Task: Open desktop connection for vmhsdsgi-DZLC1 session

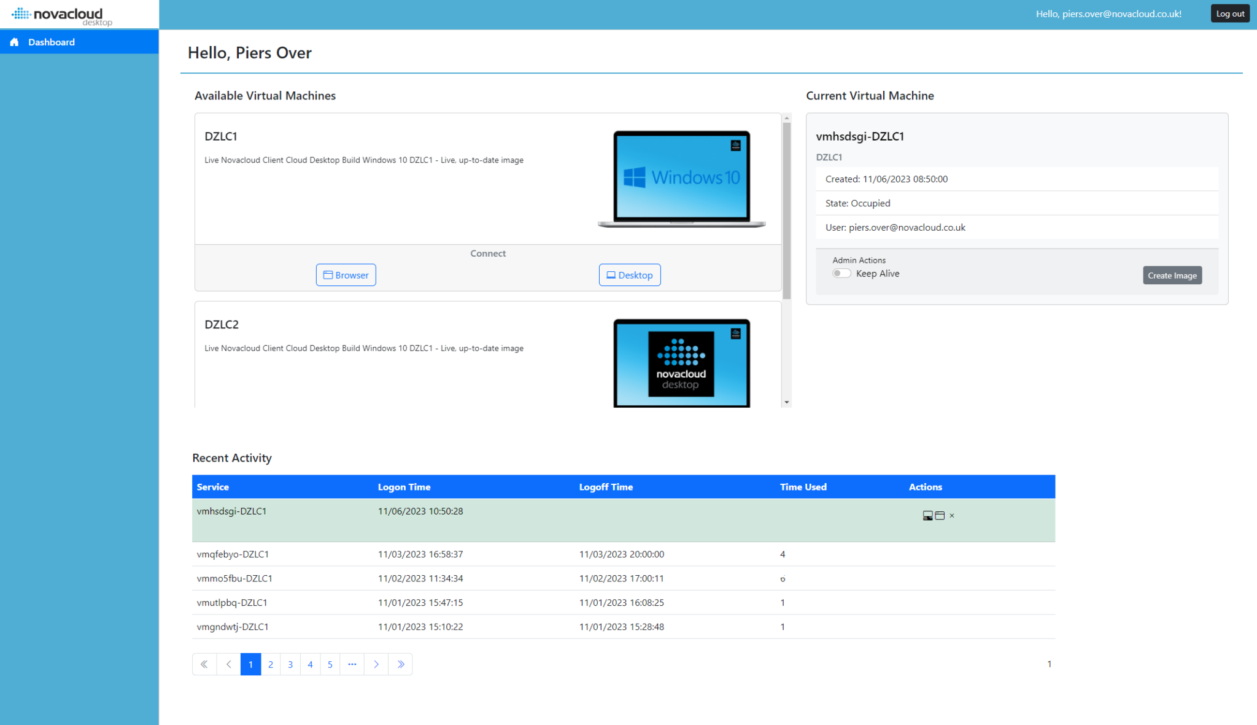Action: click(928, 516)
